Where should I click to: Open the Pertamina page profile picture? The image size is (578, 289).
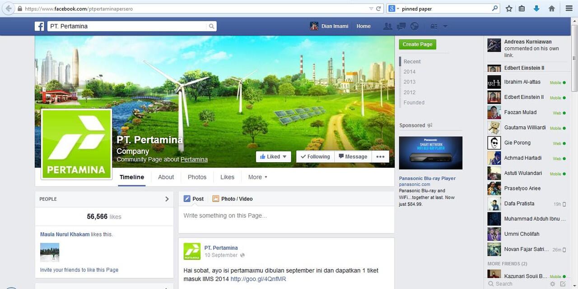(76, 144)
